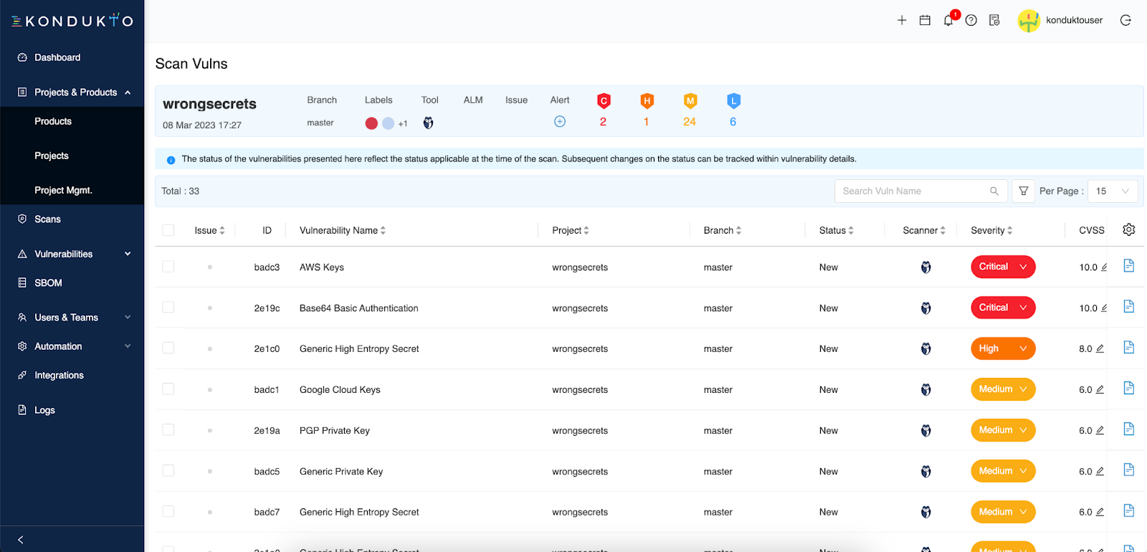Edit CVSS pencil for Google Cloud Keys
This screenshot has height=552, width=1147.
(x=1100, y=389)
